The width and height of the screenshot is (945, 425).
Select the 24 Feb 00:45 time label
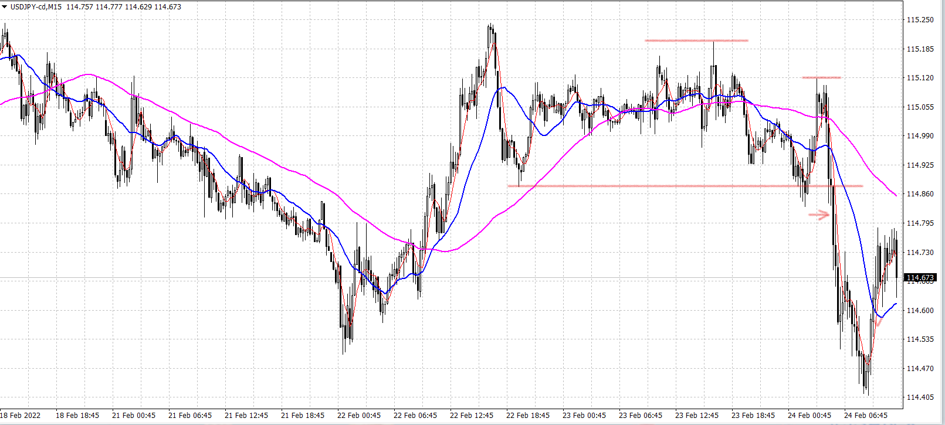pos(809,415)
